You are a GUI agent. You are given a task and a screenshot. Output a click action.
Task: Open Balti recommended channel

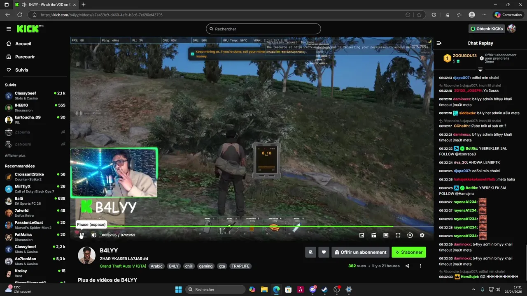click(x=35, y=201)
